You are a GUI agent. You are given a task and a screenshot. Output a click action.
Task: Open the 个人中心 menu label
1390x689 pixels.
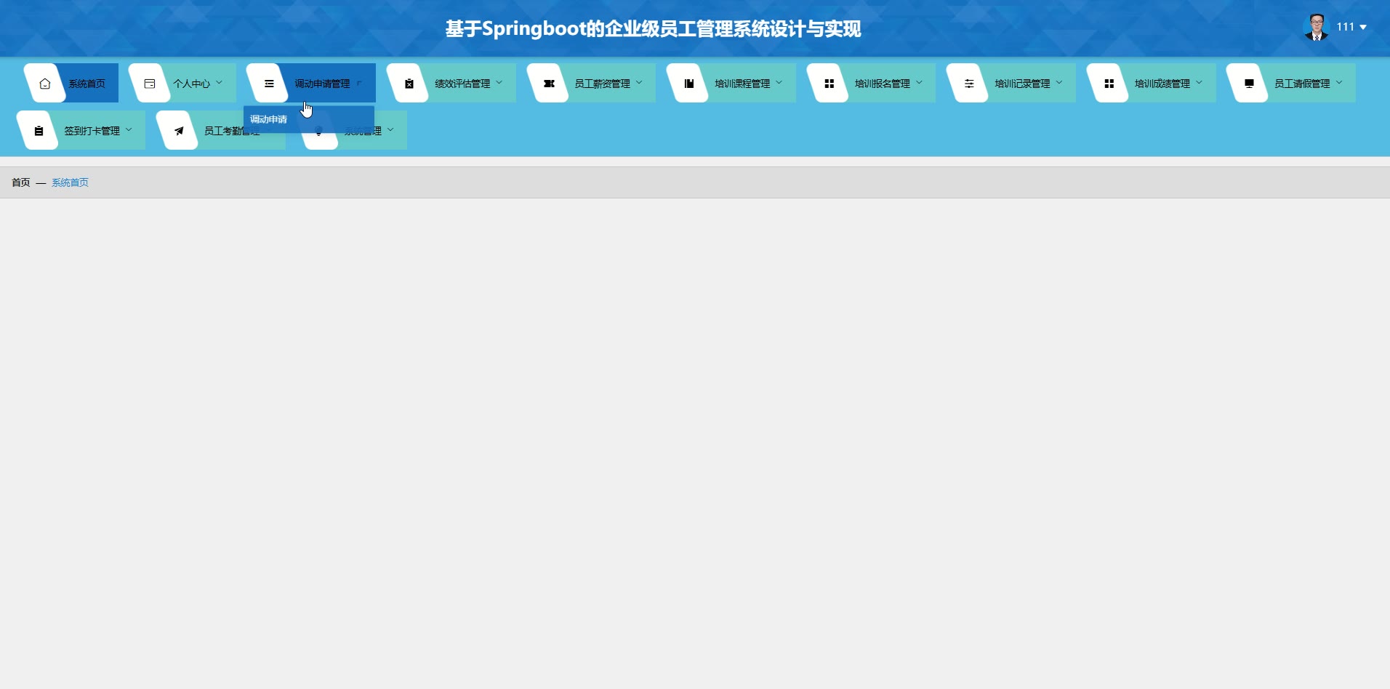(x=192, y=84)
